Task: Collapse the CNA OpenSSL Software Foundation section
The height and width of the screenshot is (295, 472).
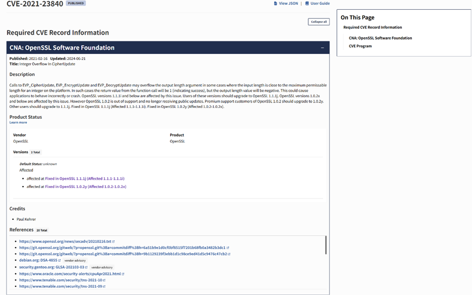Action: click(322, 48)
